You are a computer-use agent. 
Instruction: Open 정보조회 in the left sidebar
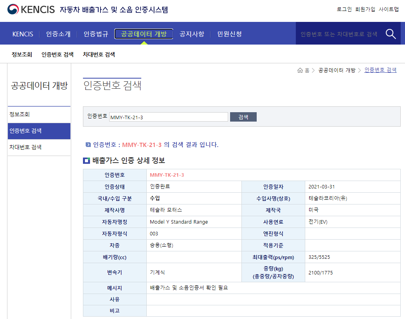pyautogui.click(x=39, y=114)
